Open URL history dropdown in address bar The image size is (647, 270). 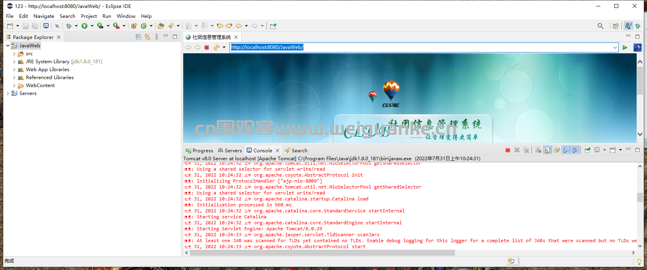(x=615, y=47)
